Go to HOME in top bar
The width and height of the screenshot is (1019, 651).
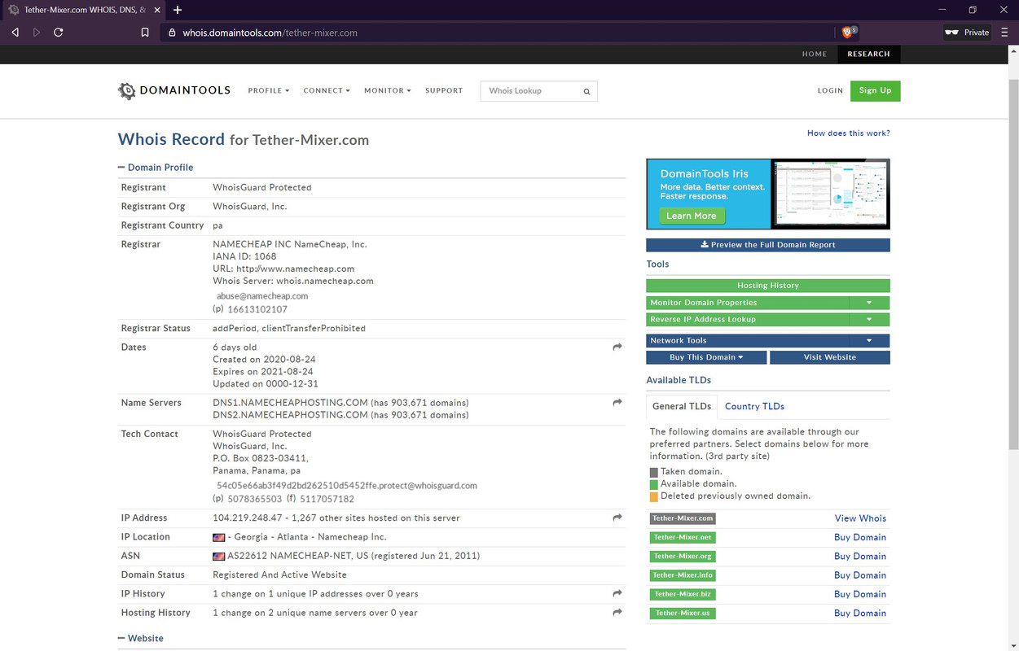815,54
